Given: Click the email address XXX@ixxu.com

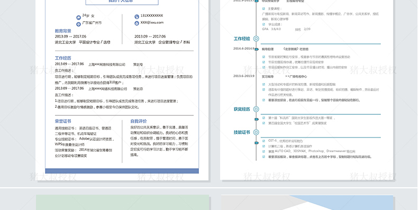Looking at the screenshot, I should pyautogui.click(x=152, y=23).
